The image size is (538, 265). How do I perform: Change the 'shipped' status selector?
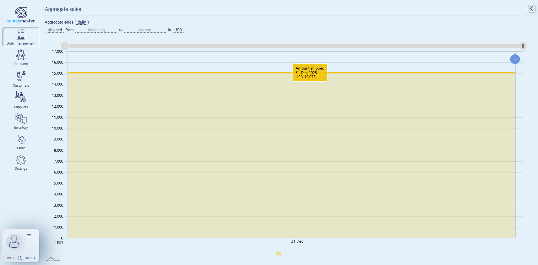(x=55, y=30)
